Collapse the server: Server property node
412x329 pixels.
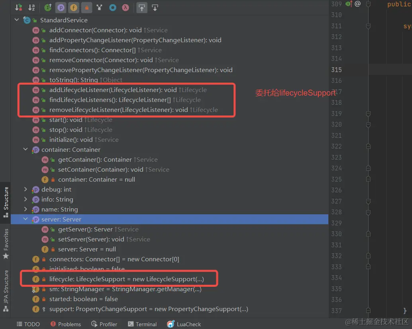coord(26,219)
